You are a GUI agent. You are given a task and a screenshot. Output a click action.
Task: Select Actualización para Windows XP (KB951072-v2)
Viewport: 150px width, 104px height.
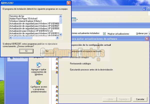(31, 31)
